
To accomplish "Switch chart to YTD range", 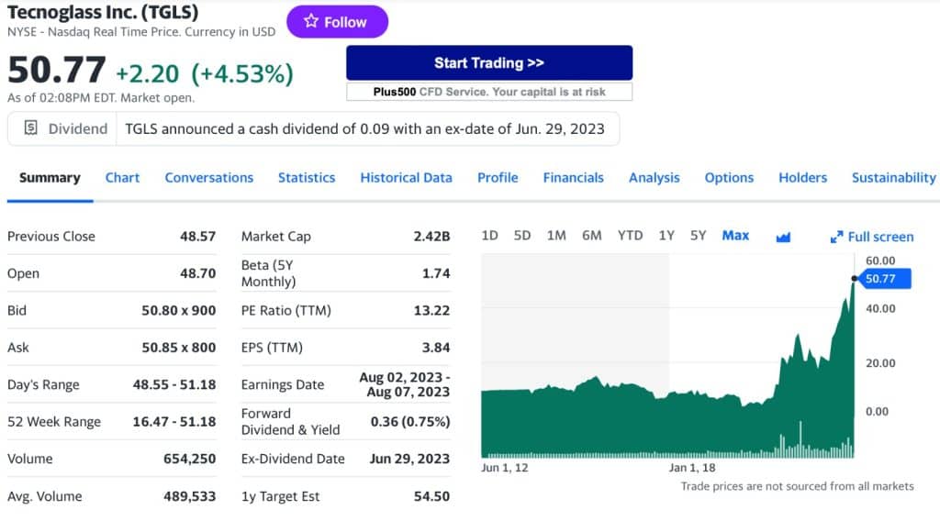I will [x=630, y=236].
